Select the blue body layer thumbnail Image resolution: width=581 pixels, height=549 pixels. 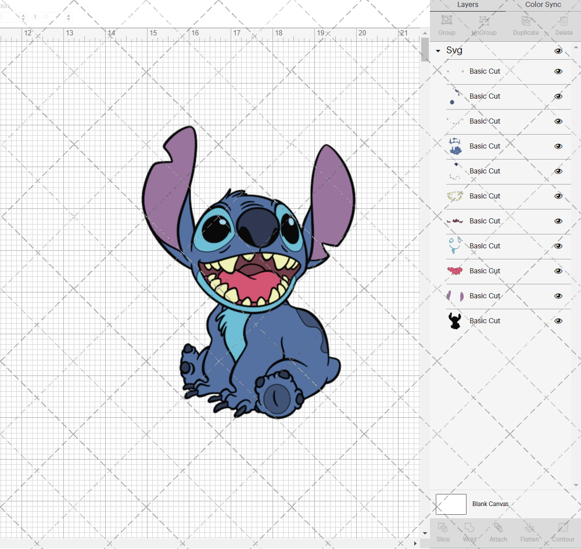pyautogui.click(x=455, y=146)
